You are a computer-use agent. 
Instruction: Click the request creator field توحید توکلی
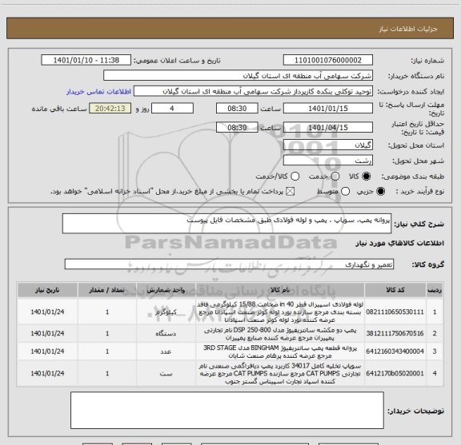tap(253, 91)
